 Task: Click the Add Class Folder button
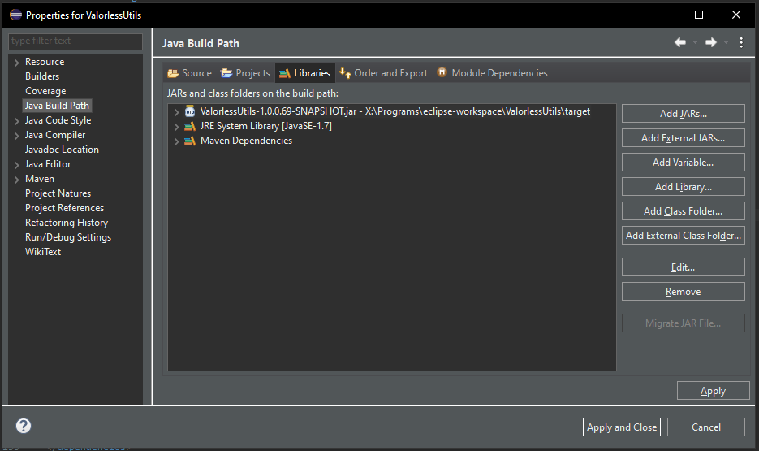683,211
